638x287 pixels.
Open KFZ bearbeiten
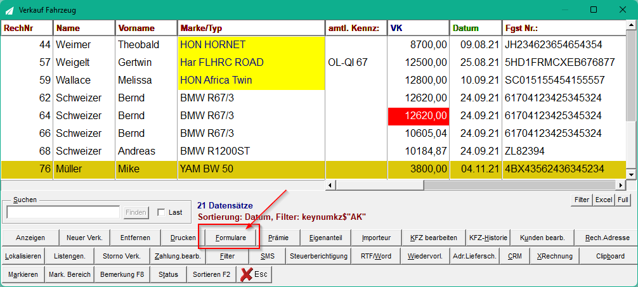click(x=434, y=238)
